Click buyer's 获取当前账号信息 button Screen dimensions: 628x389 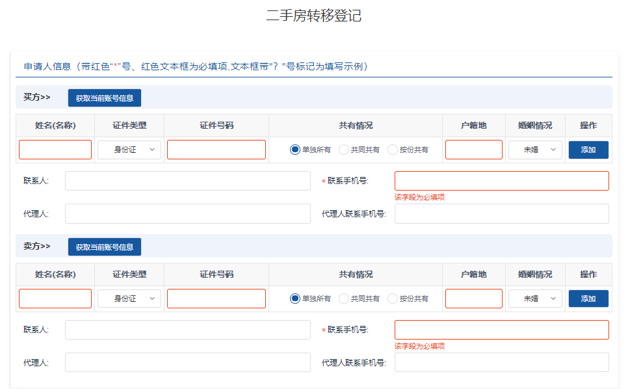pyautogui.click(x=105, y=98)
